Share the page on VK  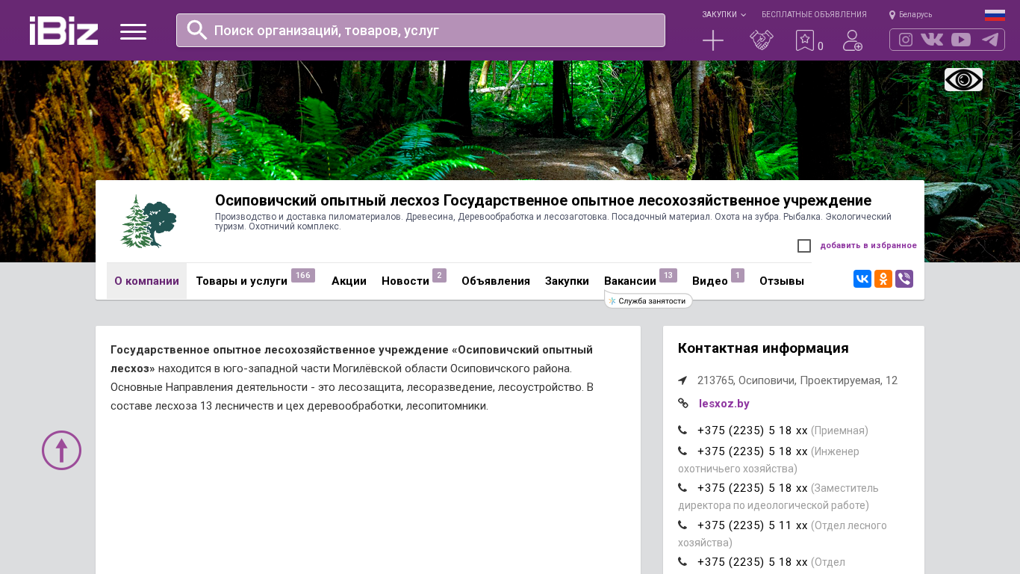point(862,279)
